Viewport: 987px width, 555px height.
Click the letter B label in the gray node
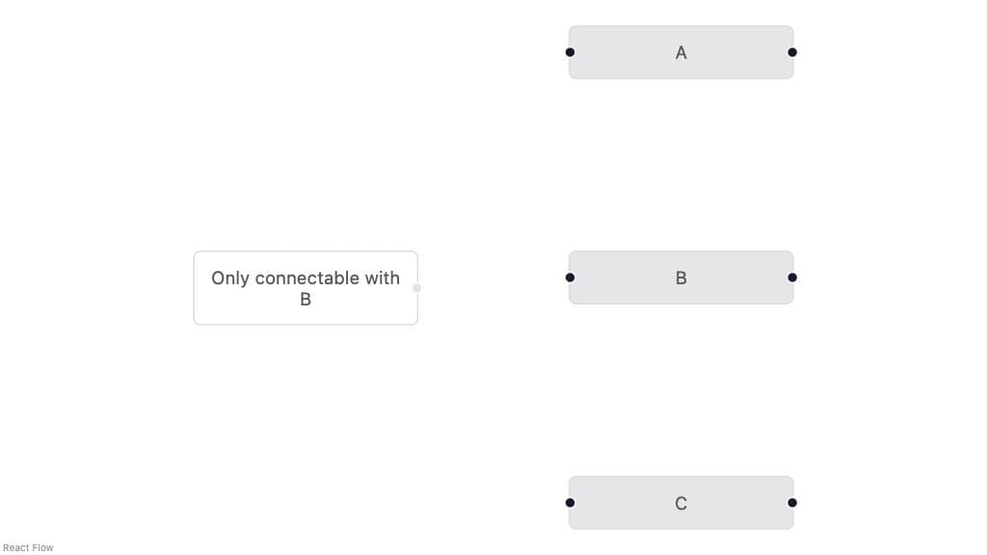tap(681, 278)
